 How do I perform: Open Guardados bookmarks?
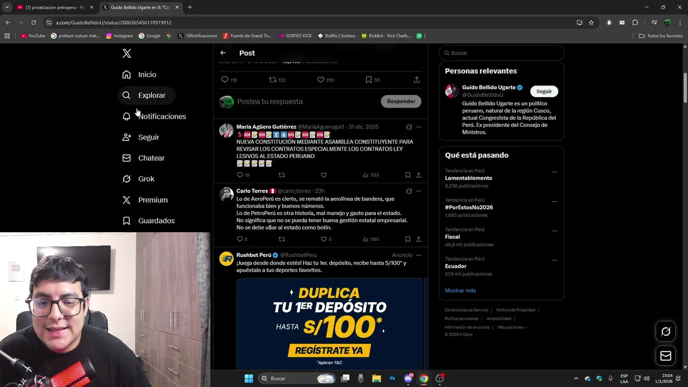pyautogui.click(x=148, y=220)
